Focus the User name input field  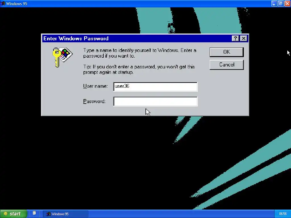pos(155,87)
